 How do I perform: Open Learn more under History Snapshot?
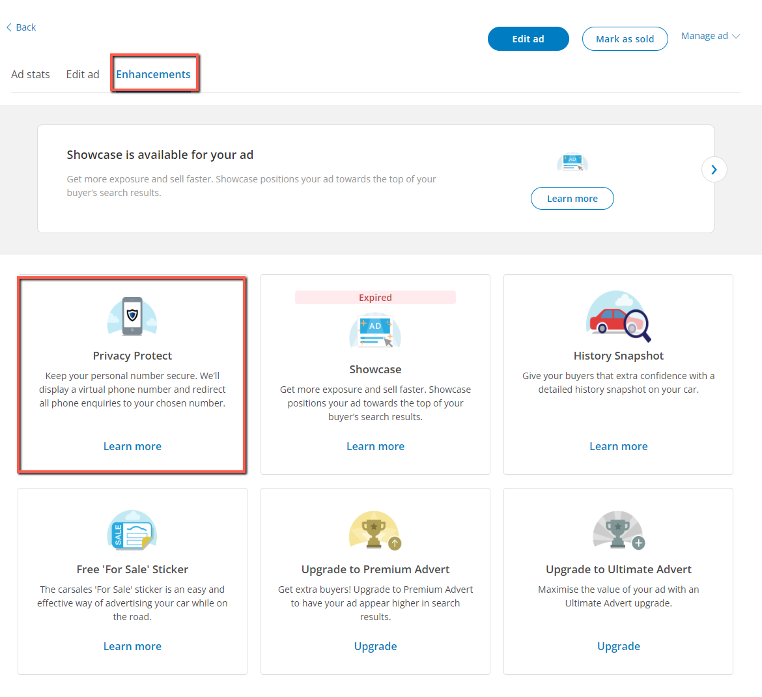[x=618, y=446]
